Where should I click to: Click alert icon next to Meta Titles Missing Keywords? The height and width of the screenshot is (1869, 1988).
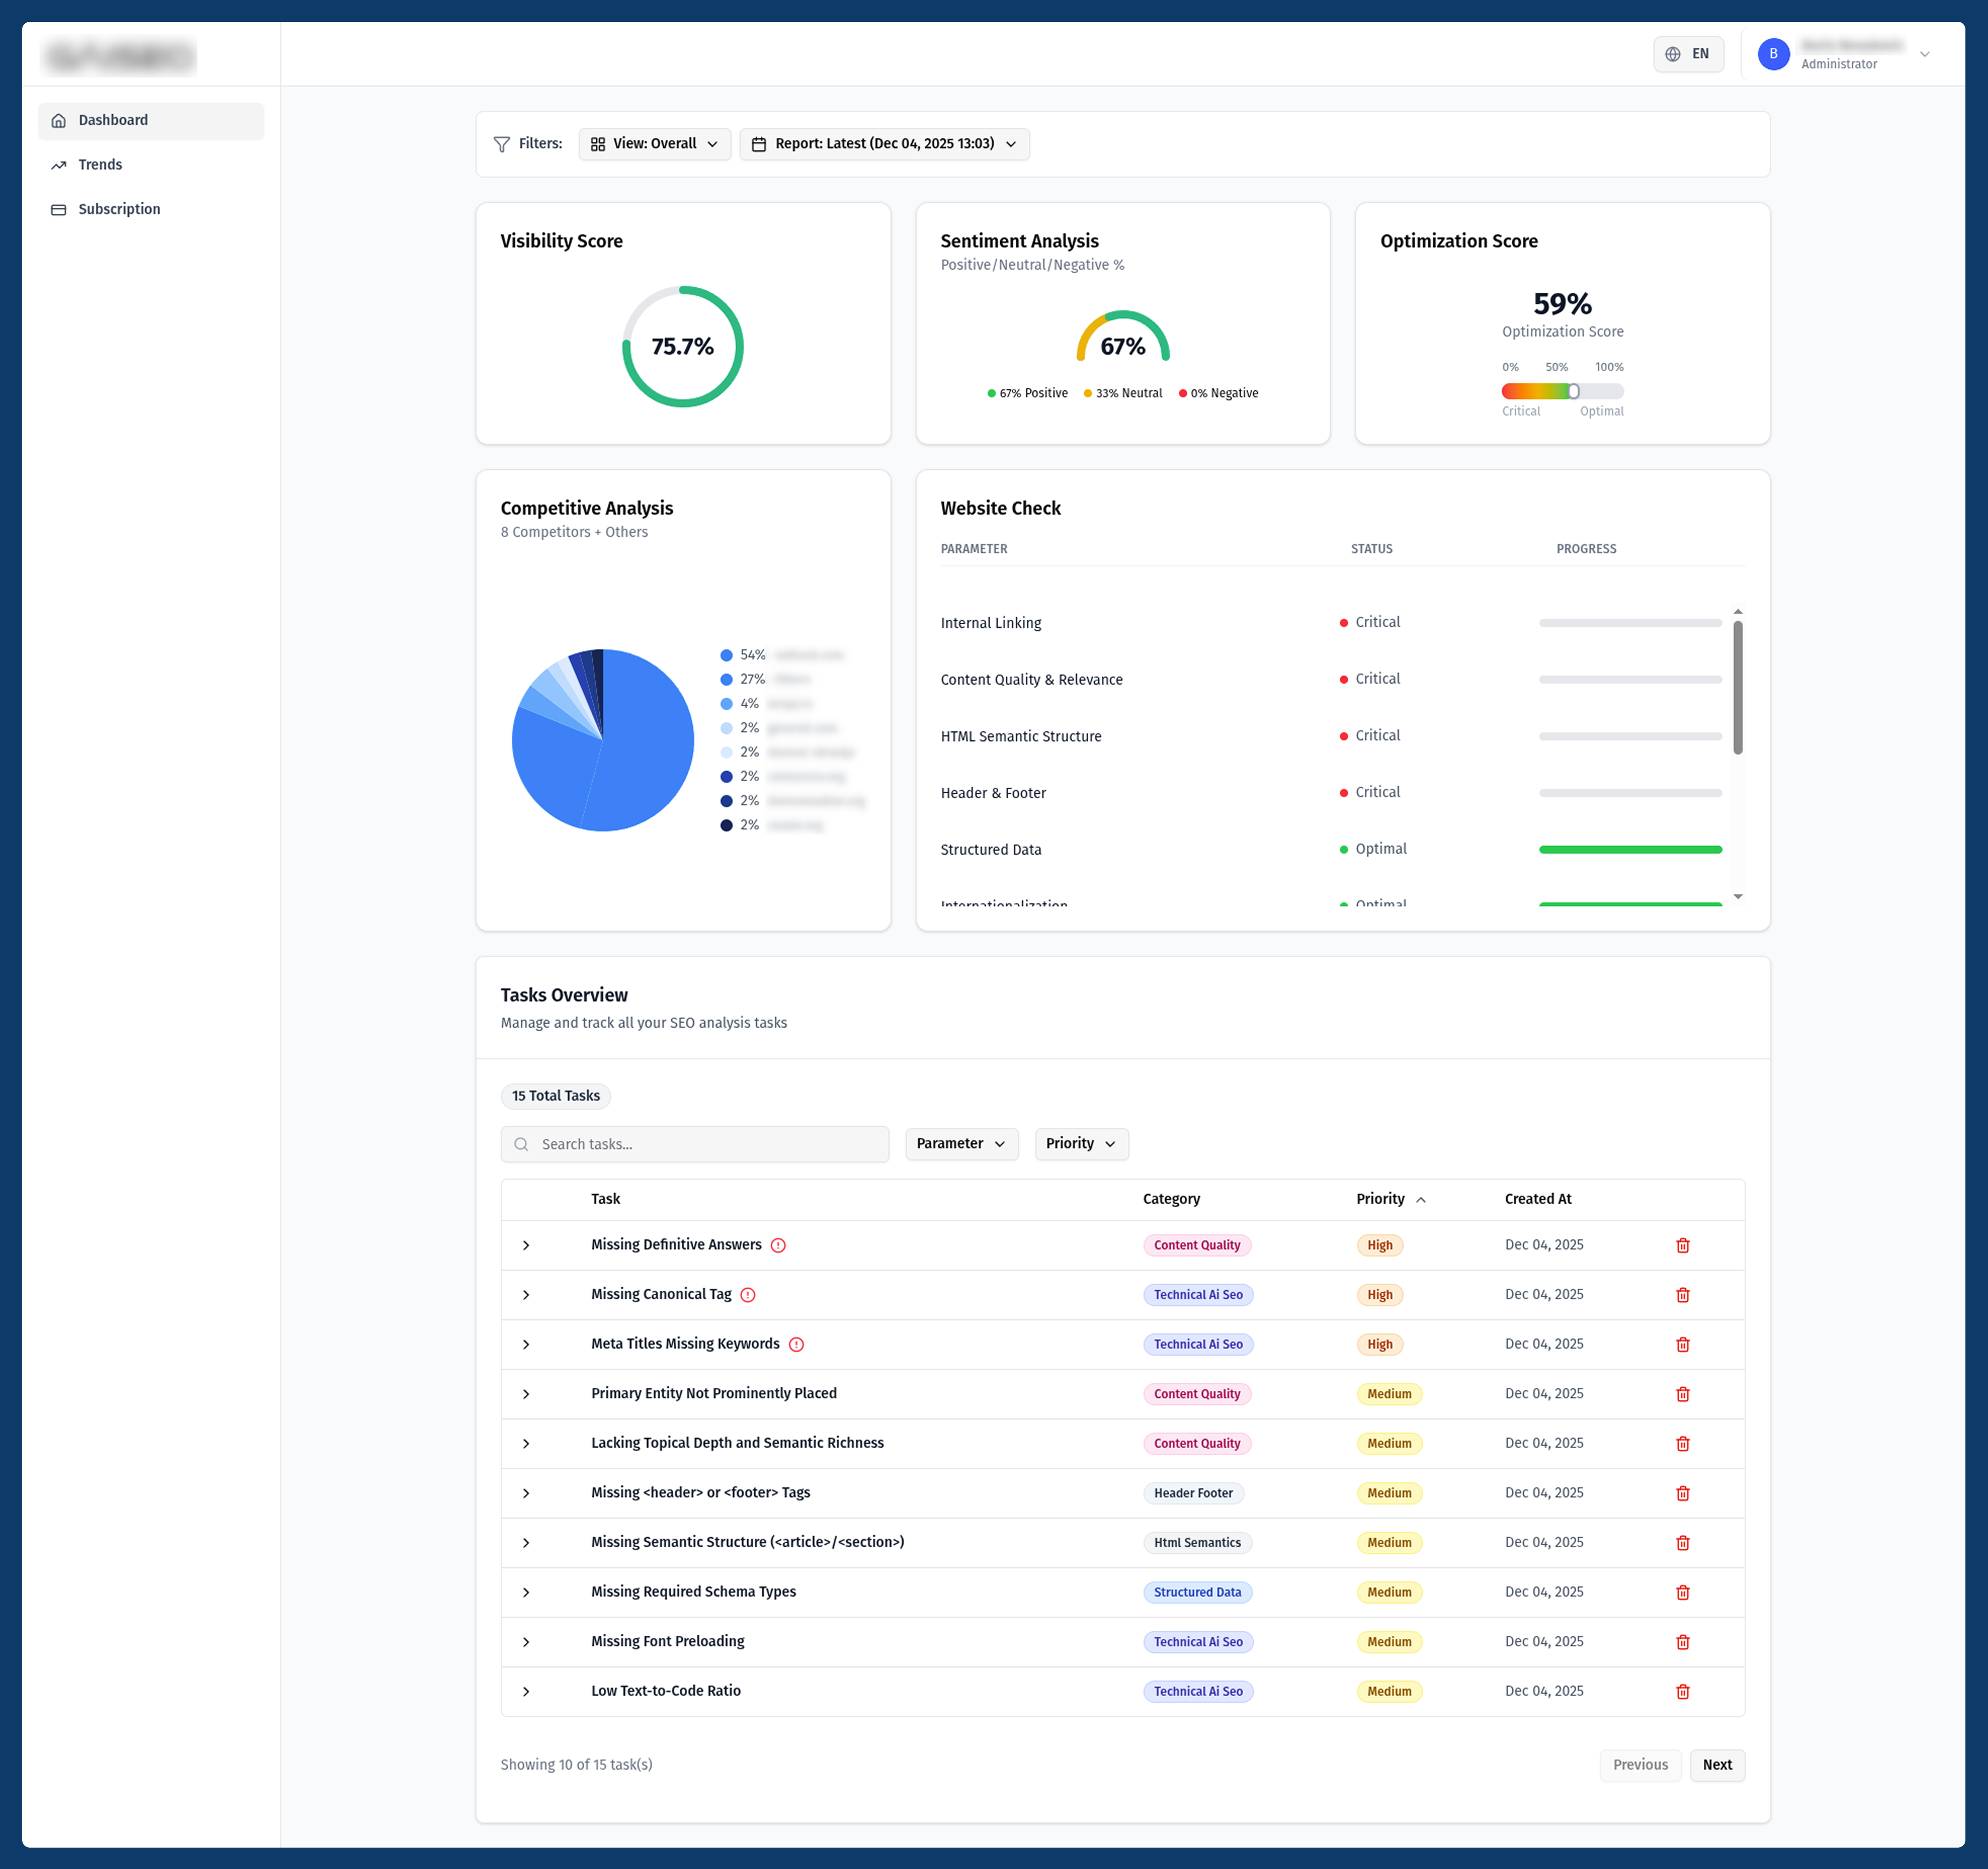coord(796,1344)
